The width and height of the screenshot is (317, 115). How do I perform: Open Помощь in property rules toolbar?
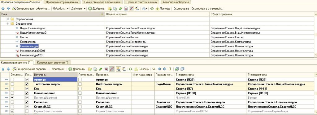coord(142,69)
